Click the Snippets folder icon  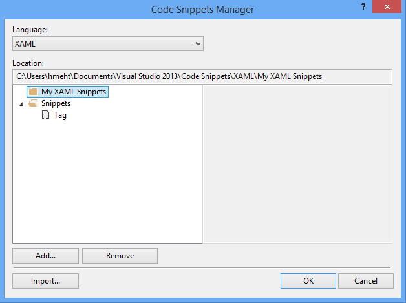tap(33, 103)
